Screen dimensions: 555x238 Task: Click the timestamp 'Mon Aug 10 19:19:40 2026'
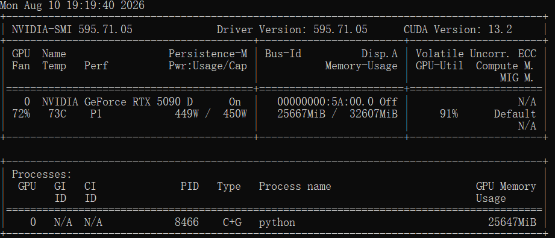pyautogui.click(x=72, y=5)
